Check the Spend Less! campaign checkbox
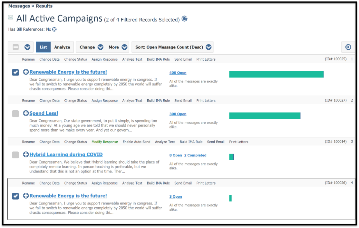The image size is (359, 228). coord(15,114)
